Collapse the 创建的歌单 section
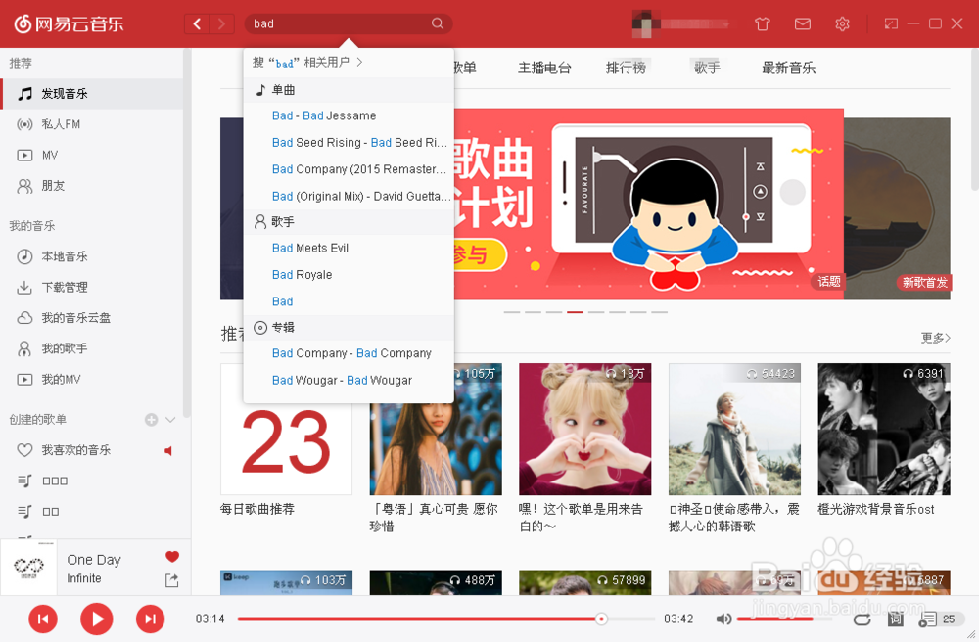 coord(170,419)
